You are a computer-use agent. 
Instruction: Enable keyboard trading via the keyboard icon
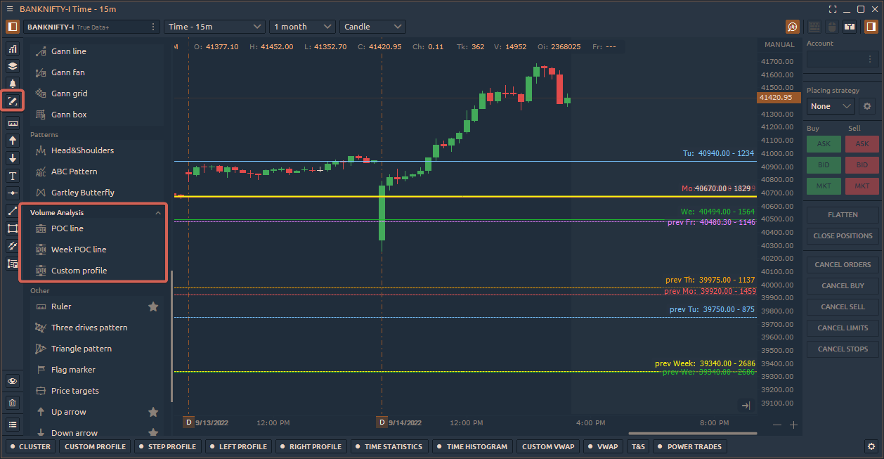pos(814,26)
